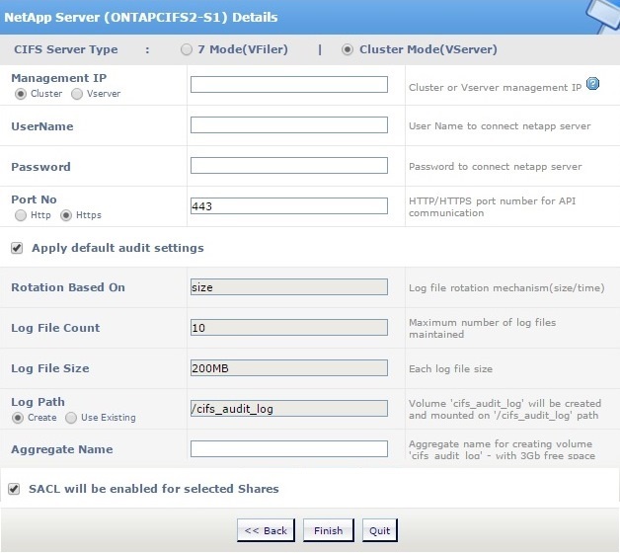
Task: Click 'HTTP/HTTPS port number for API communication' text
Action: (x=493, y=206)
